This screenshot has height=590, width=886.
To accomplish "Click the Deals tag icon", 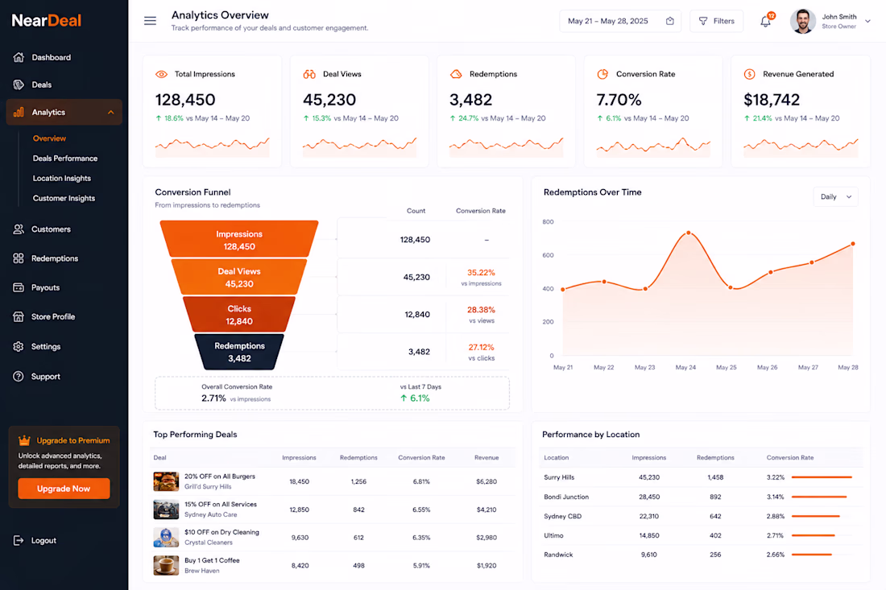I will click(19, 85).
